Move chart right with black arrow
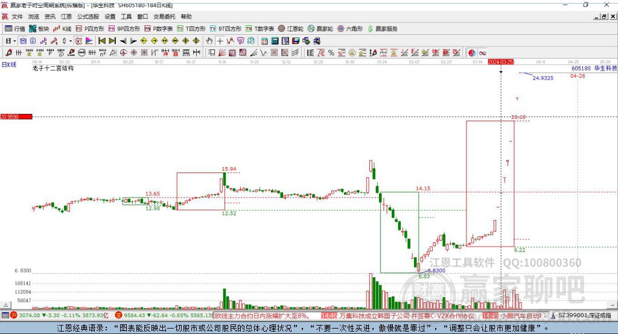The width and height of the screenshot is (618, 334). pyautogui.click(x=133, y=41)
